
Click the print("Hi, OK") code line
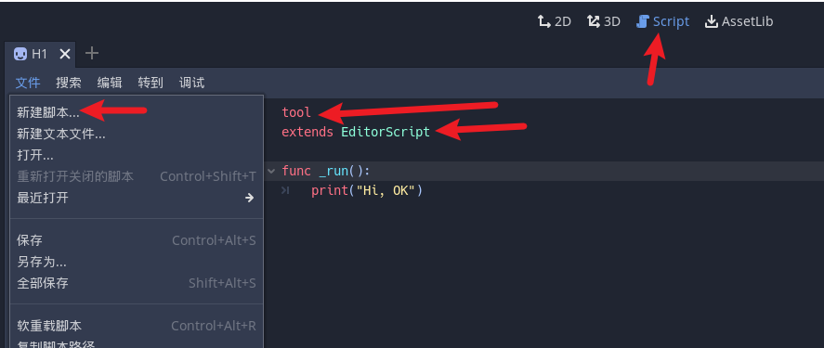click(x=367, y=190)
